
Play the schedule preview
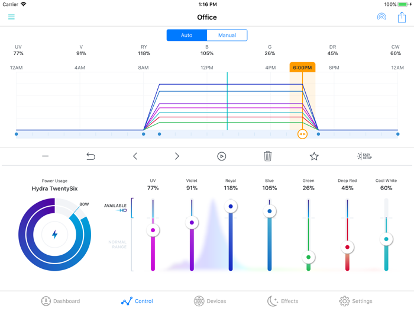tap(222, 156)
